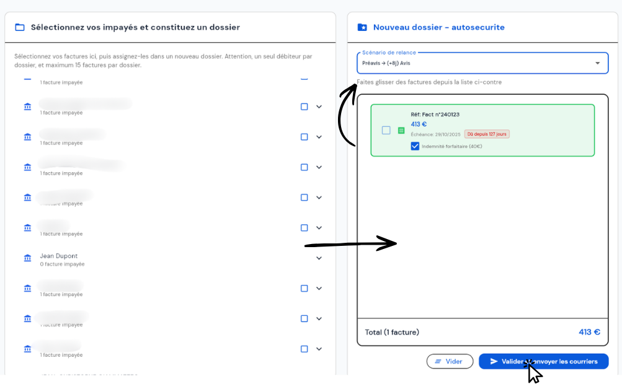Click the bank icon next to Jean Dupont
The image size is (622, 384).
point(27,258)
